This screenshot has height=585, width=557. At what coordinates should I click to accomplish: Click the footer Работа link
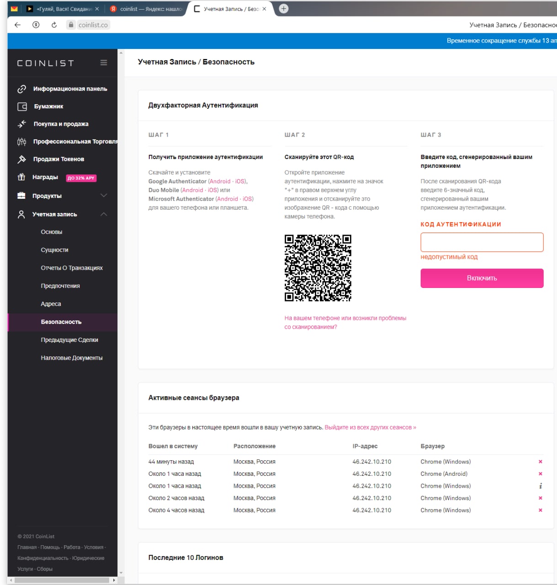pos(72,548)
